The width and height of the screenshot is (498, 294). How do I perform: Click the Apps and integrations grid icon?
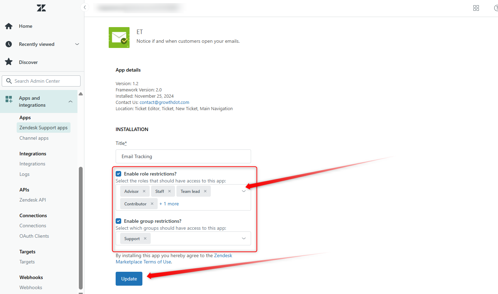click(x=9, y=99)
